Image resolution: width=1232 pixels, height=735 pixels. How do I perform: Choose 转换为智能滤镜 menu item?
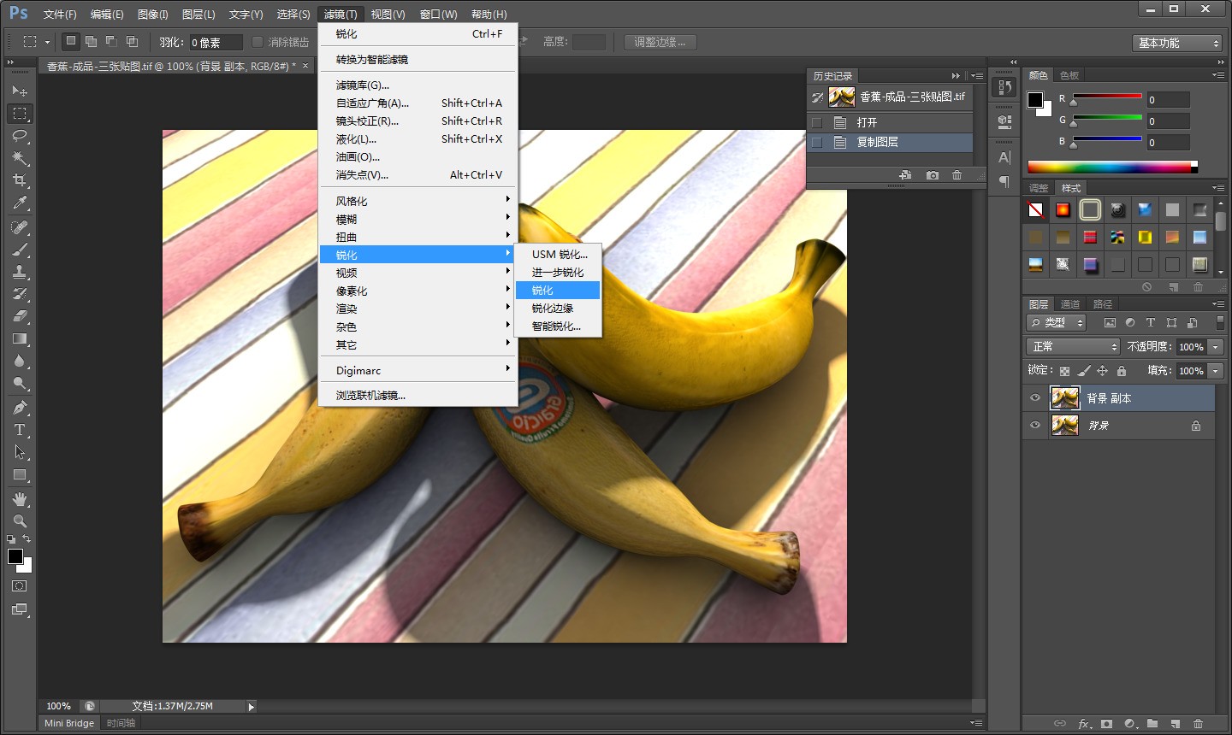(x=418, y=59)
